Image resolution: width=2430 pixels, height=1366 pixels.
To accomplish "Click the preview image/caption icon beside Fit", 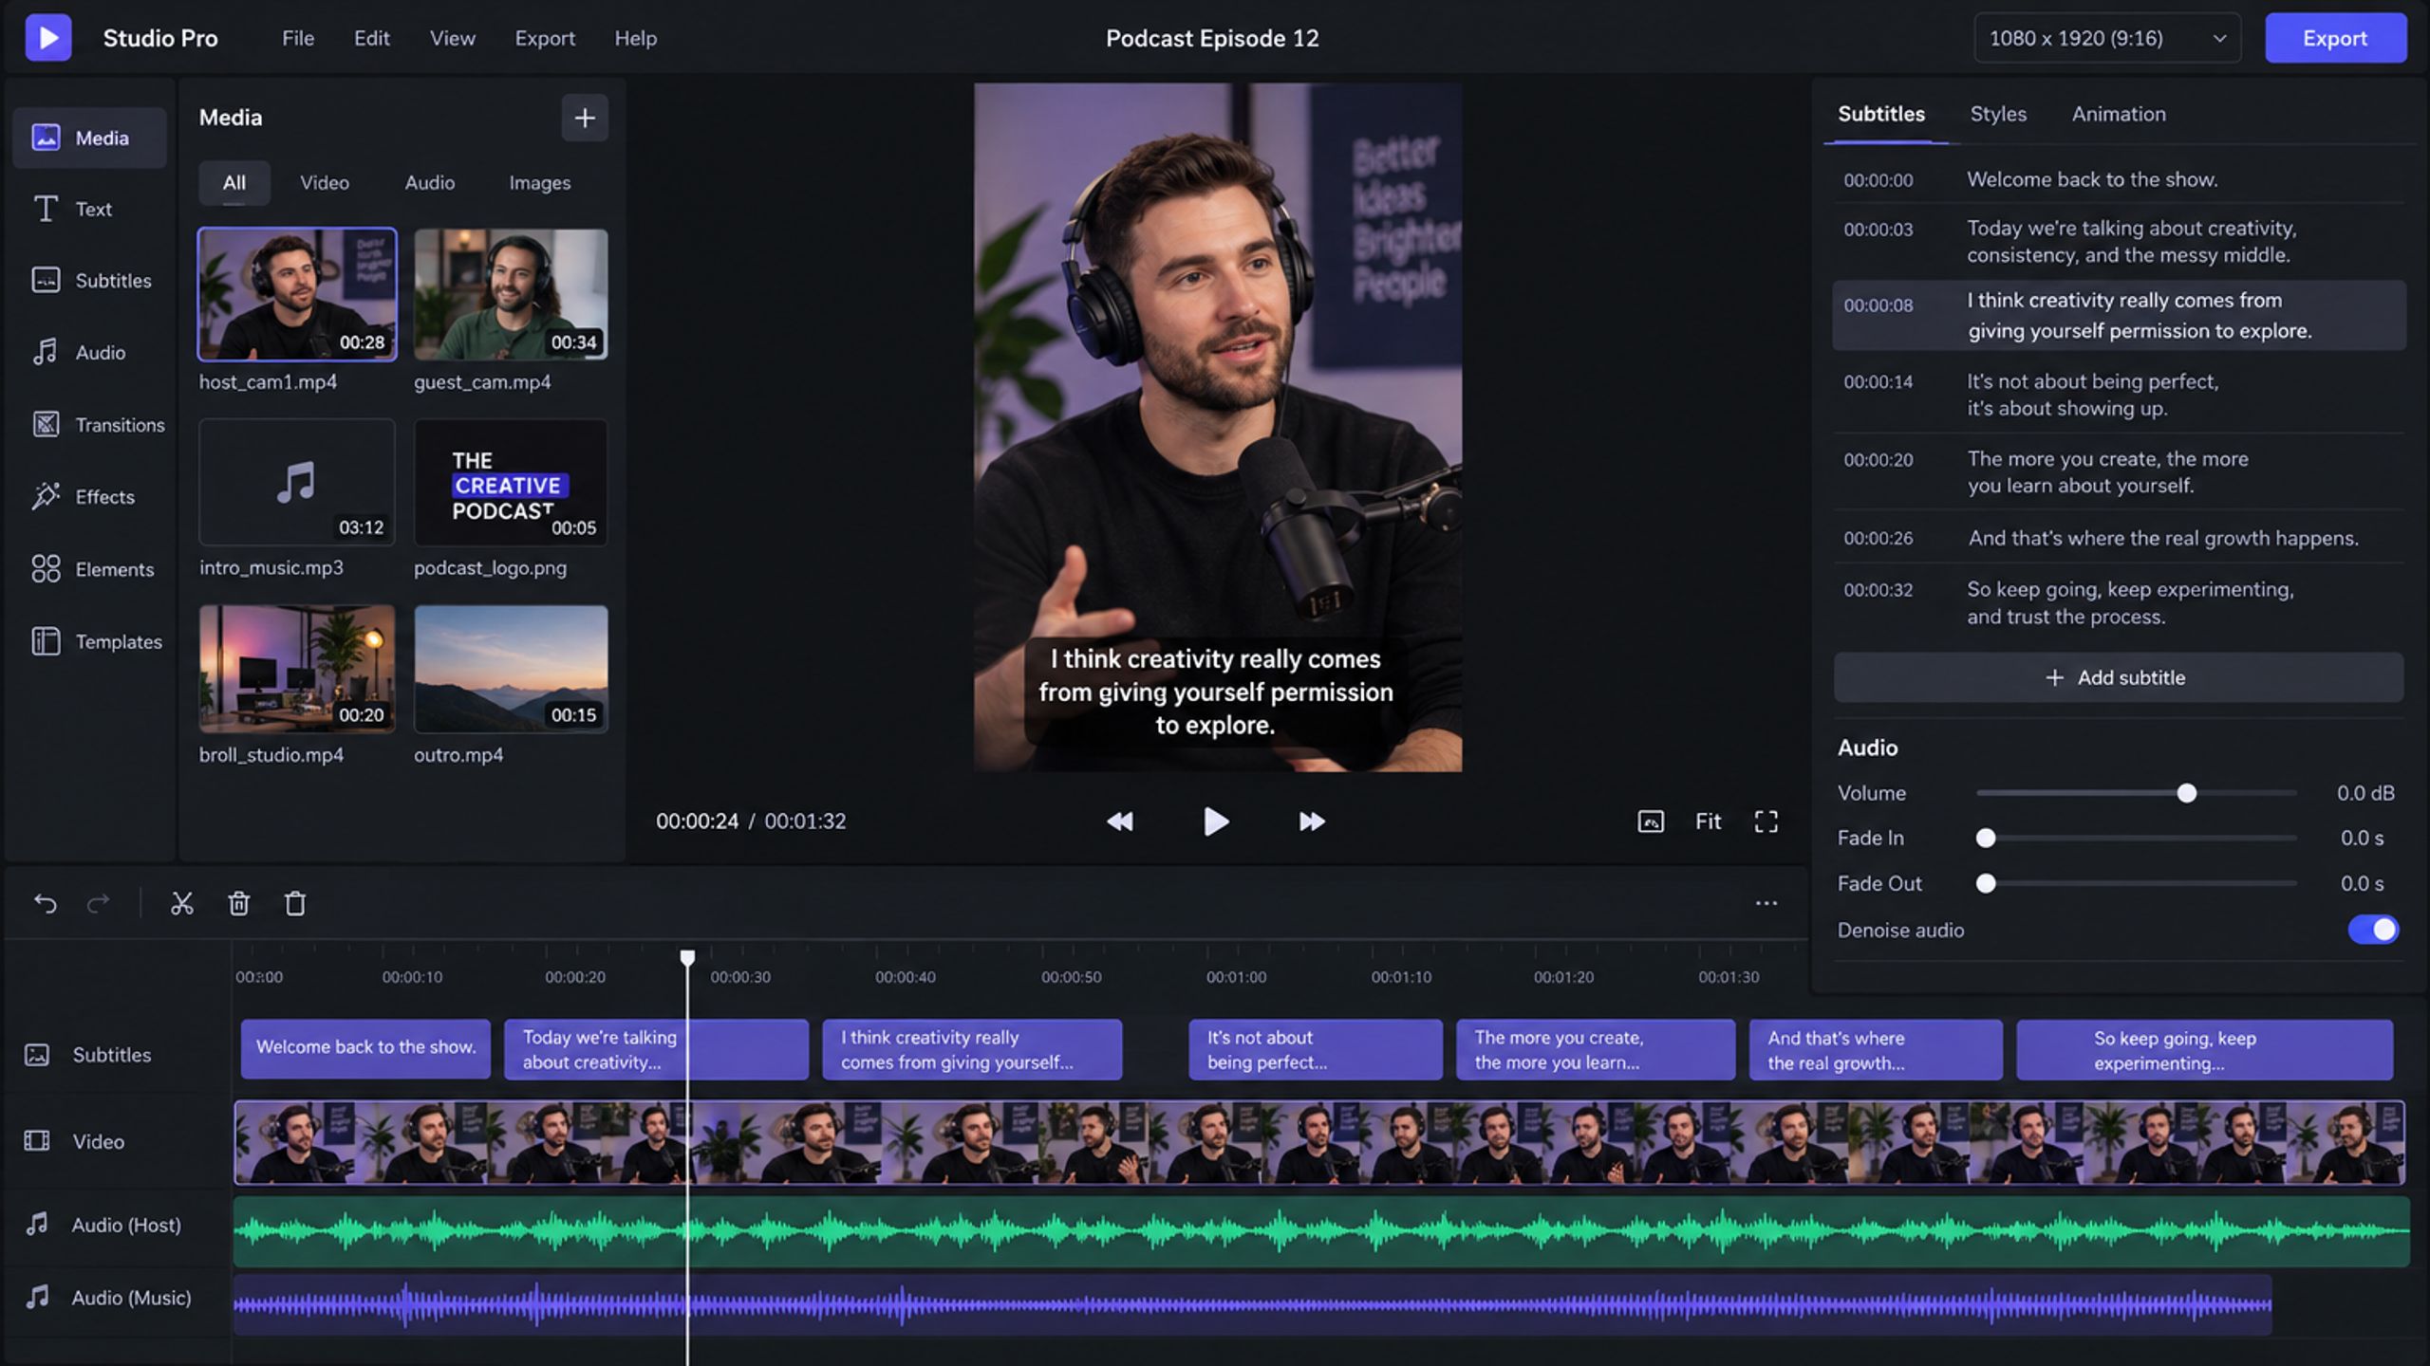I will [1651, 821].
